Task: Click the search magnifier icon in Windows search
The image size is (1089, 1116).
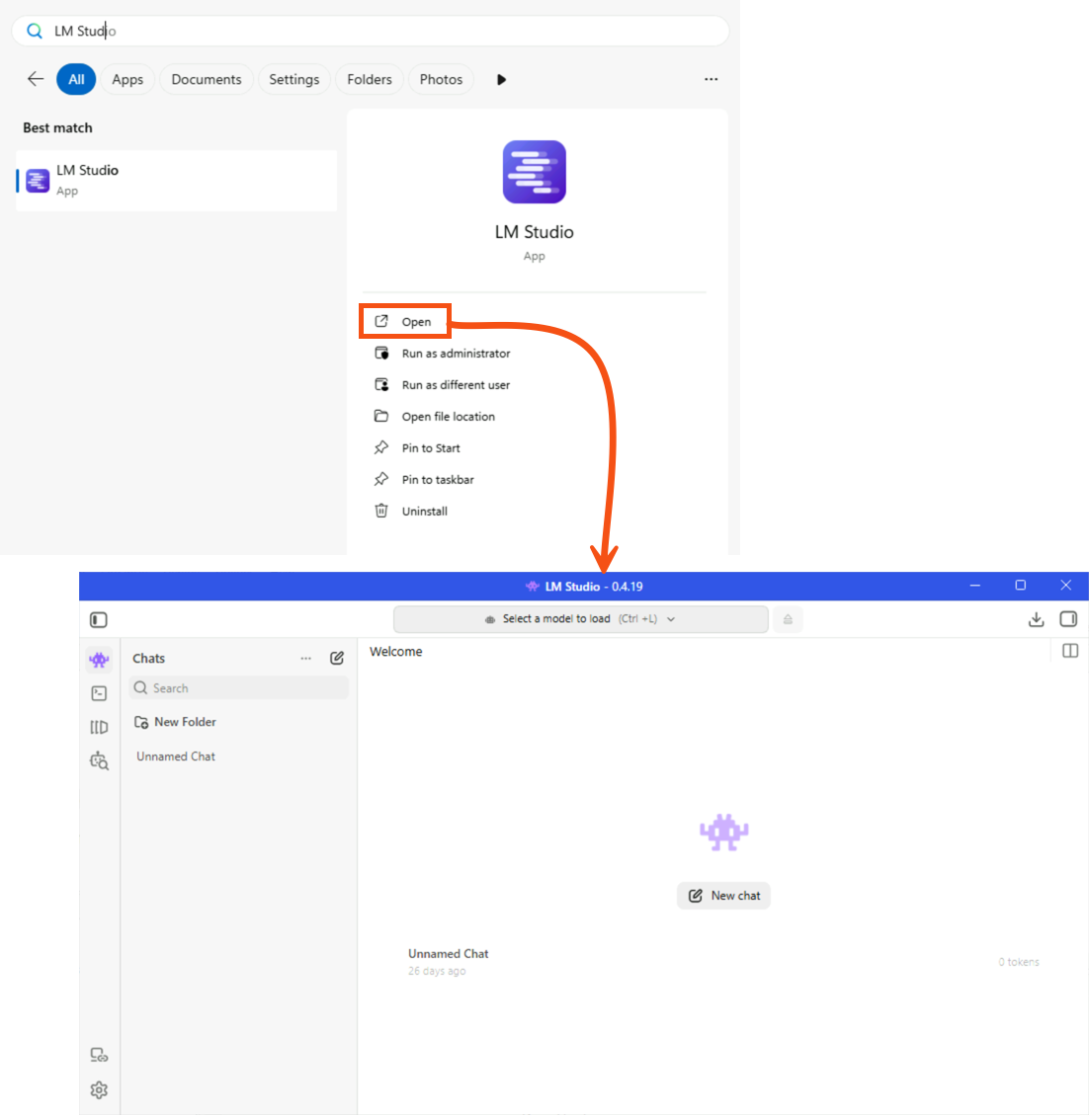Action: pyautogui.click(x=35, y=31)
